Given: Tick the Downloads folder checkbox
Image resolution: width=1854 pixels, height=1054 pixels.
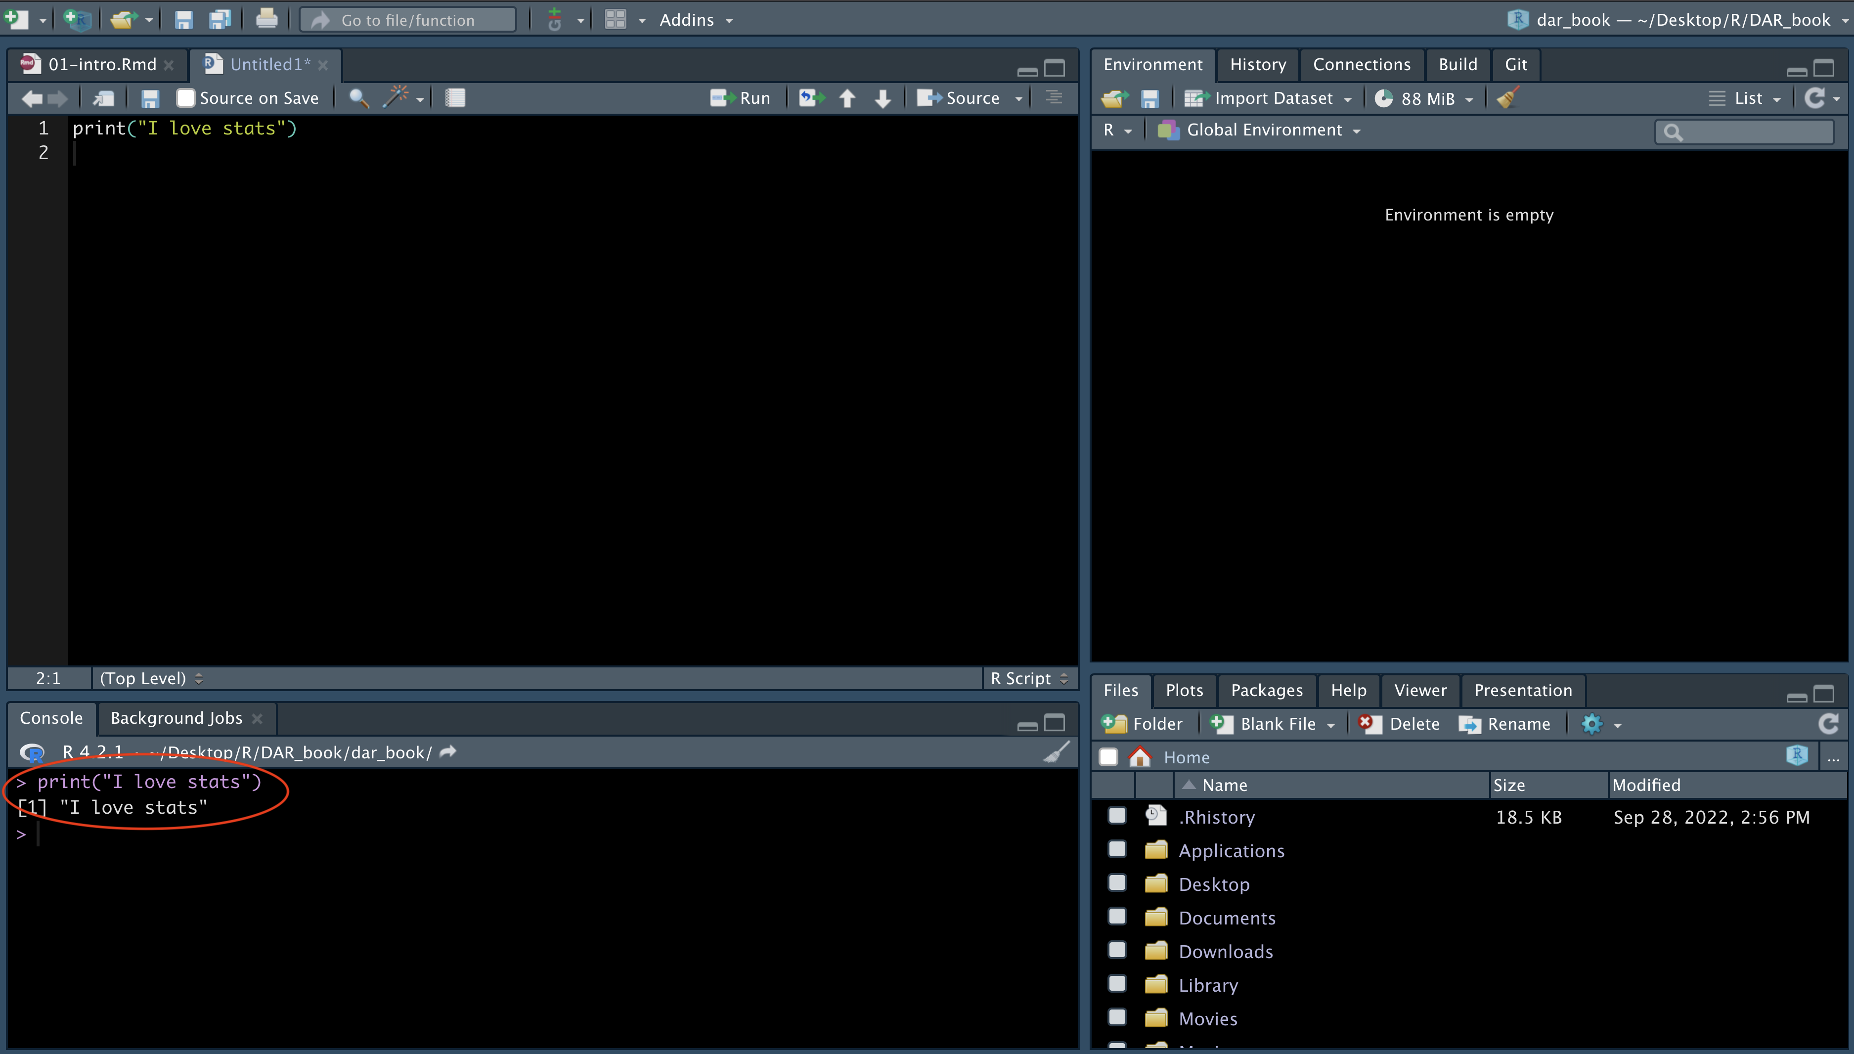Looking at the screenshot, I should point(1117,951).
